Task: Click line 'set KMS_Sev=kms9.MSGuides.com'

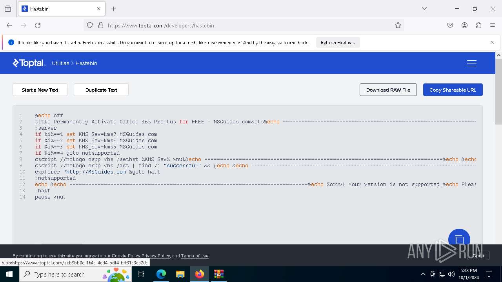Action: point(96,147)
